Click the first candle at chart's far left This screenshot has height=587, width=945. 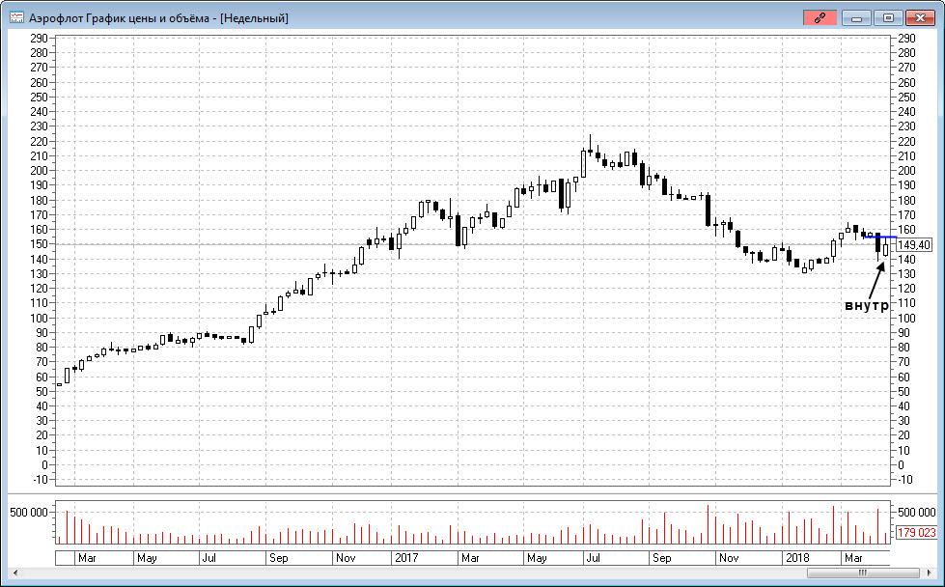[59, 384]
